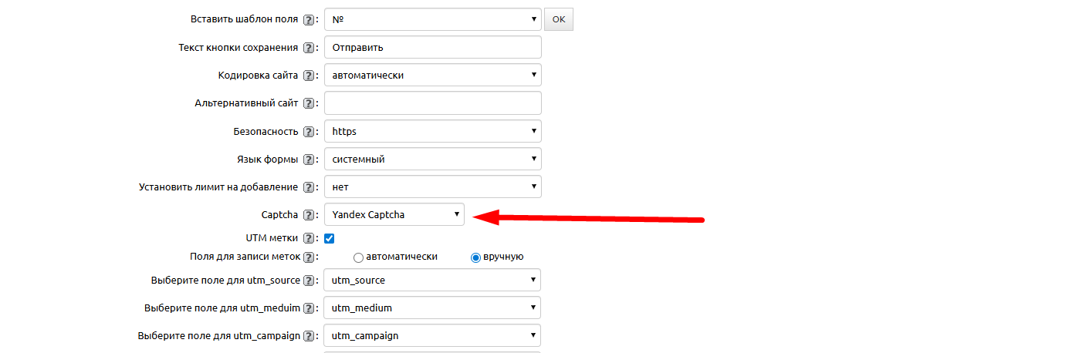
Task: Show help for Альтернативный сайт
Action: coord(309,103)
